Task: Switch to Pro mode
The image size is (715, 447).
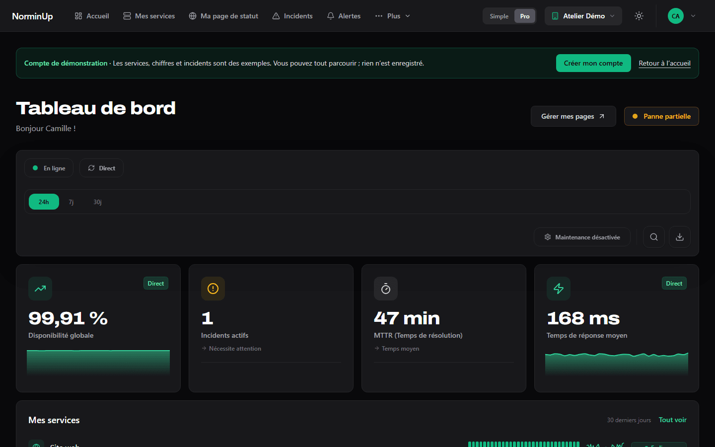Action: tap(525, 16)
